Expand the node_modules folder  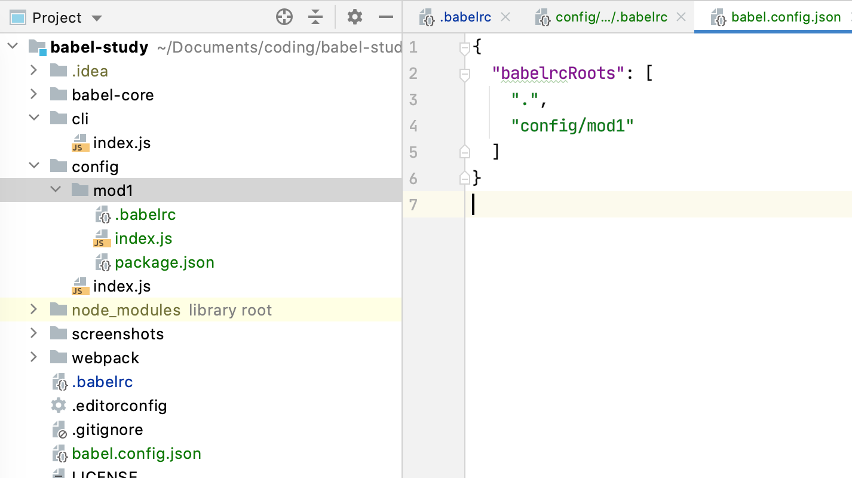point(34,310)
